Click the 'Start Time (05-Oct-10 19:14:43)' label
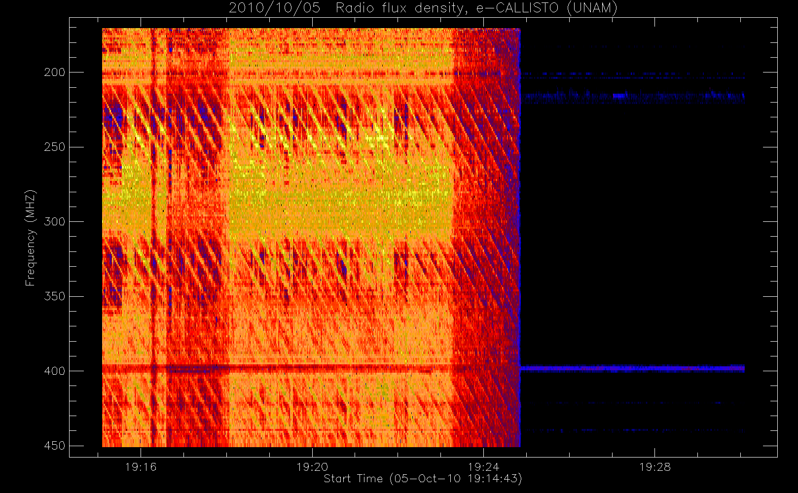798x493 pixels. tap(423, 479)
